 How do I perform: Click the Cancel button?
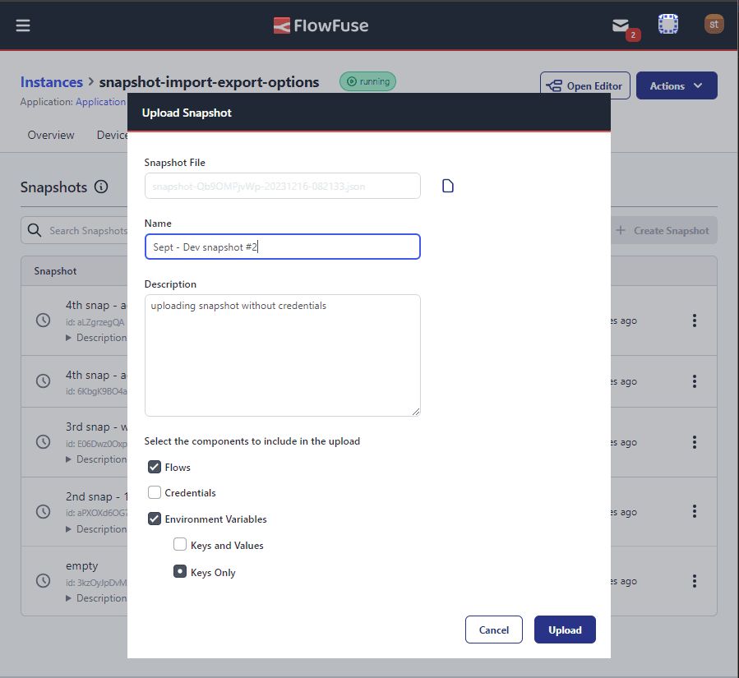493,630
